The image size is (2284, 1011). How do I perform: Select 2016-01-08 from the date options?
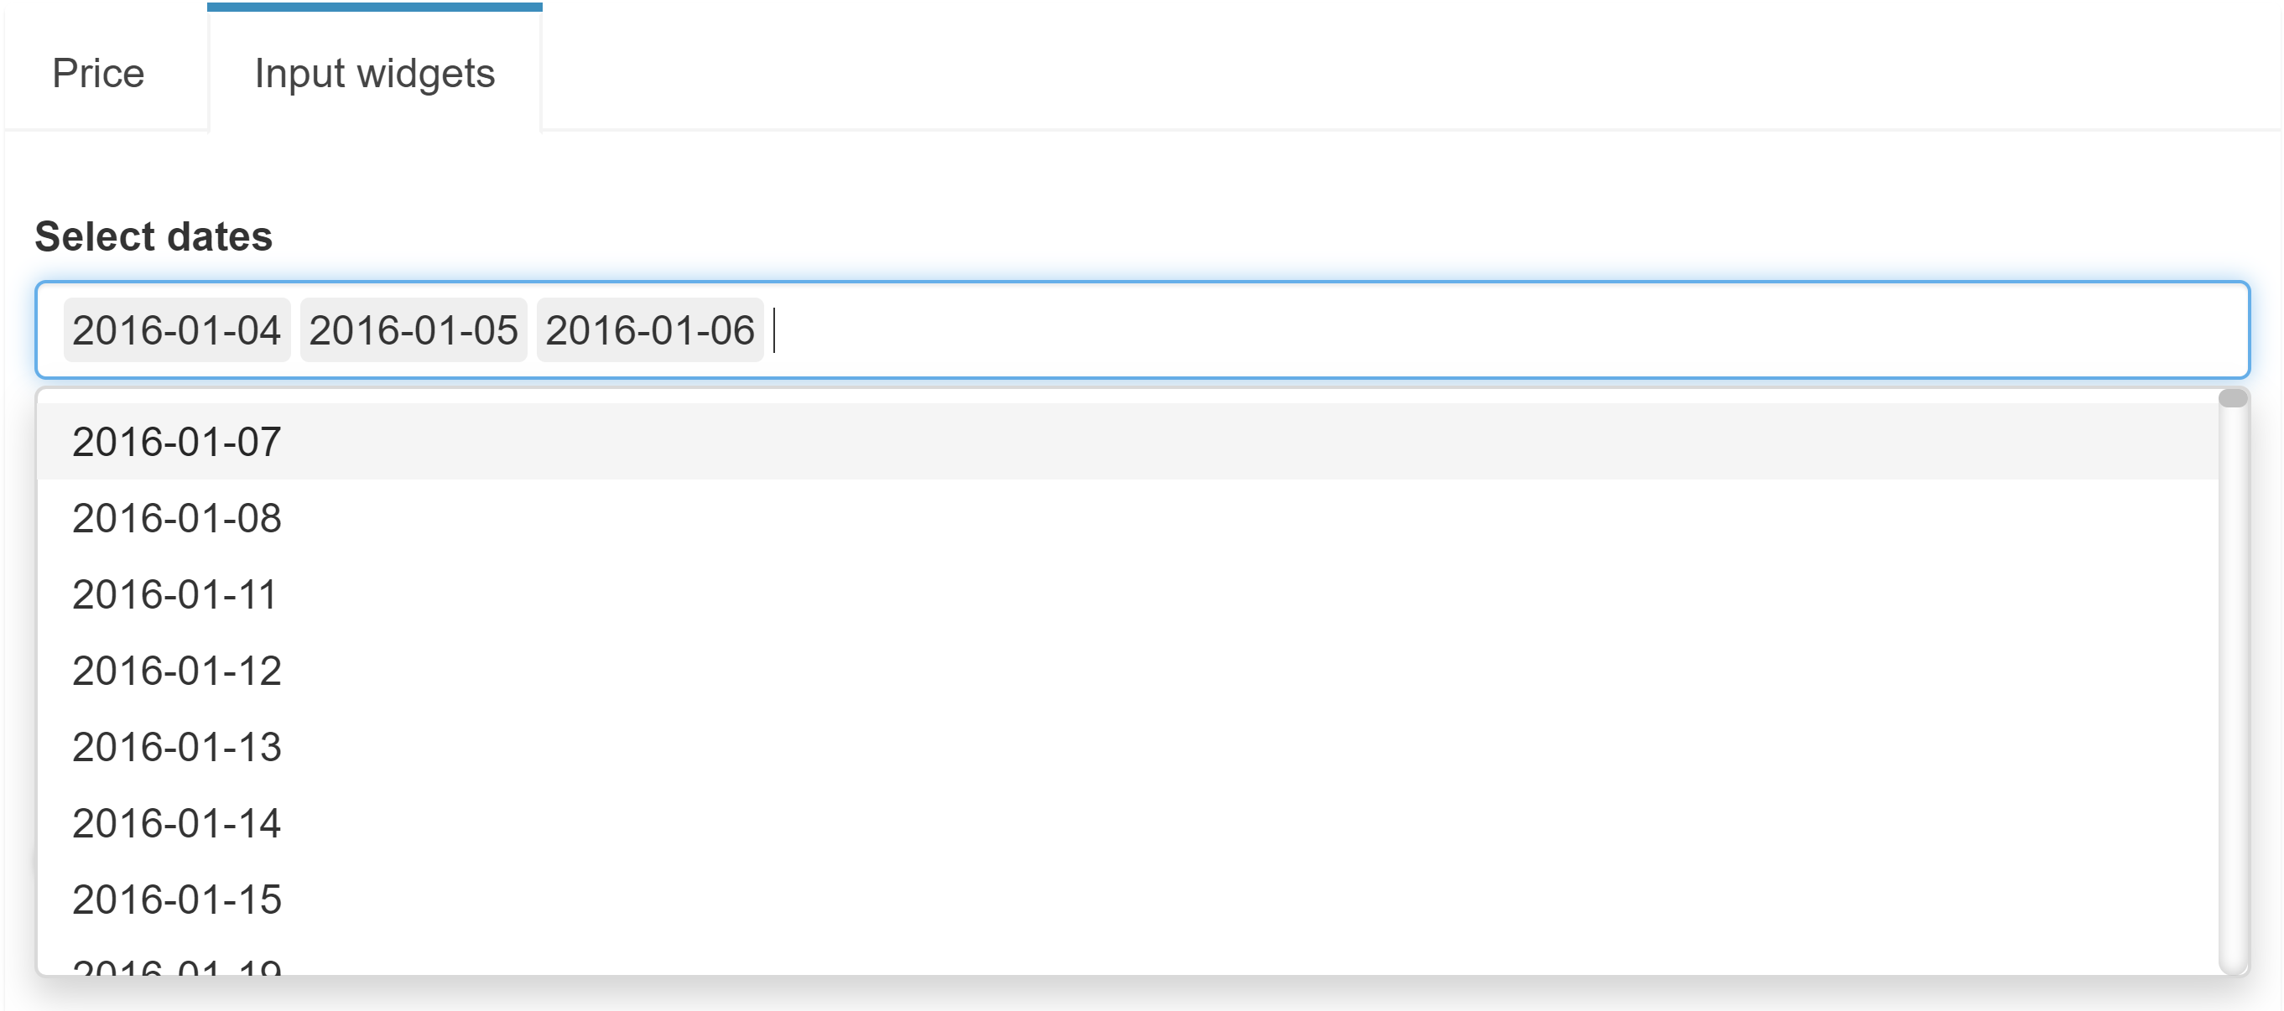tap(176, 517)
